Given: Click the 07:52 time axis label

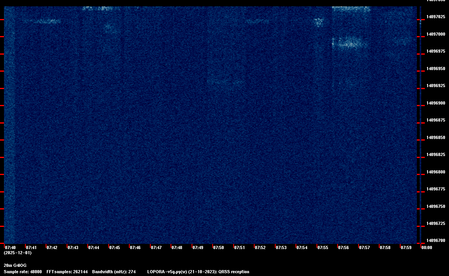Looking at the screenshot, I should coord(260,247).
